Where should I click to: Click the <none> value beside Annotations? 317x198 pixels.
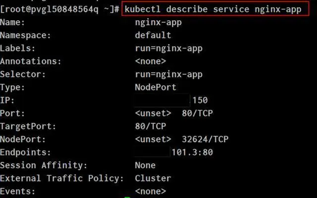coord(151,61)
